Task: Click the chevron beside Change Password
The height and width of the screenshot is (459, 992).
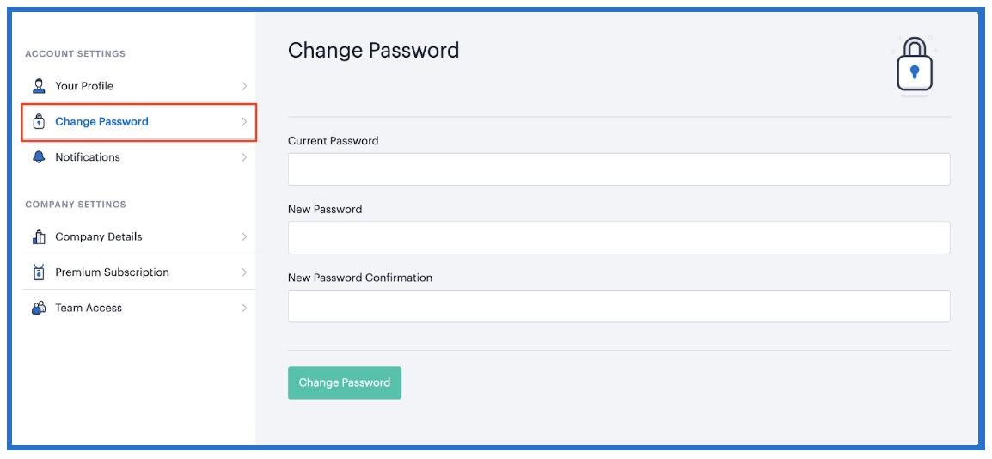Action: tap(244, 121)
